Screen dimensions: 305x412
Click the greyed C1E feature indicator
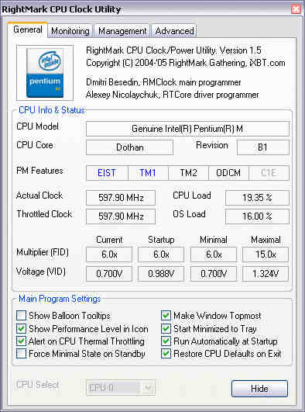(269, 173)
